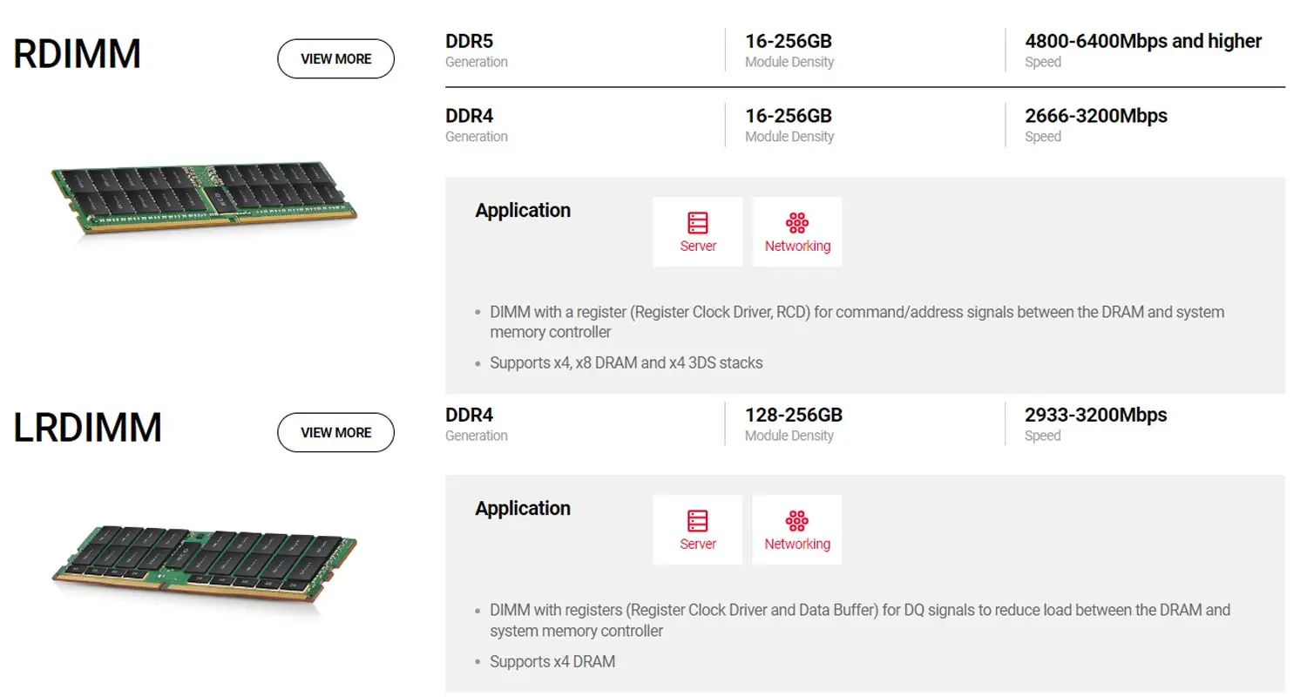Click the Networking application icon under LRDIMM

(x=797, y=529)
